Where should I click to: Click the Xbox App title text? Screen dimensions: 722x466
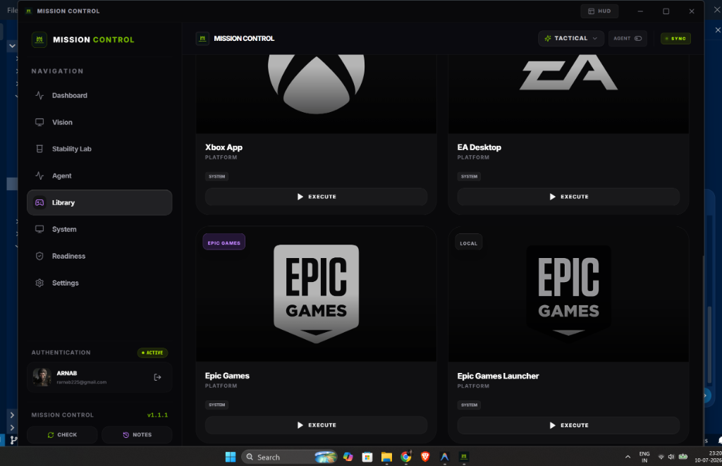point(224,147)
